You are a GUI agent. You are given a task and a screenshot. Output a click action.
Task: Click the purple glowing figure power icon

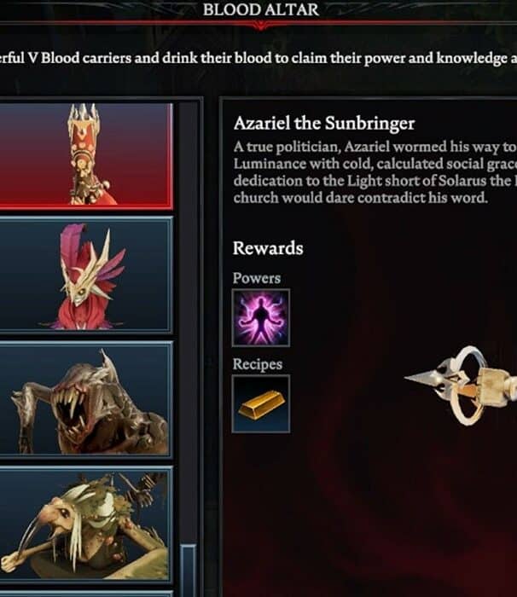261,318
